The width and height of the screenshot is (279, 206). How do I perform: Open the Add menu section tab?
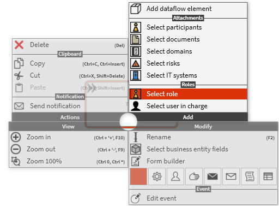pos(188,117)
